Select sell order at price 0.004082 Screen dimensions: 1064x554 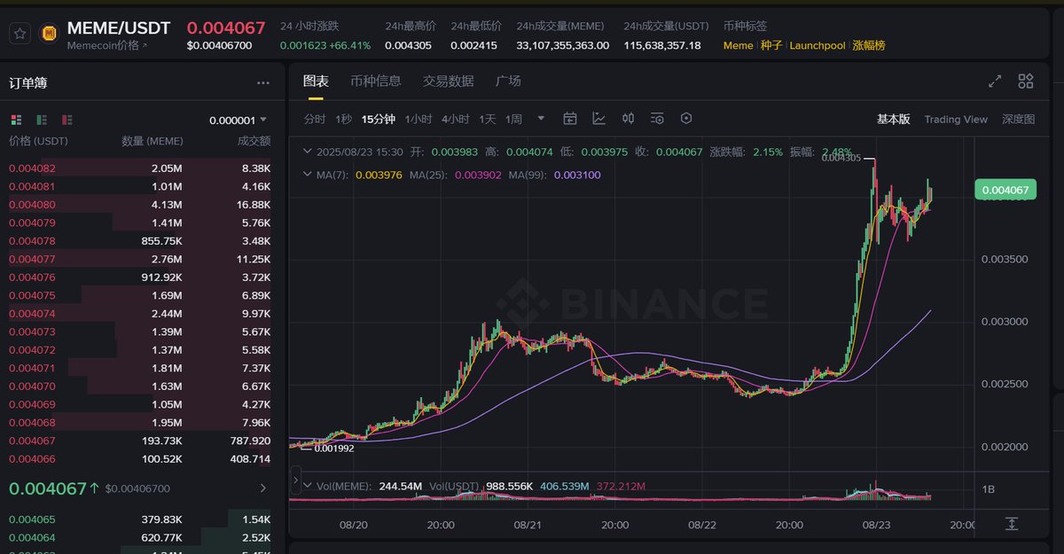140,168
